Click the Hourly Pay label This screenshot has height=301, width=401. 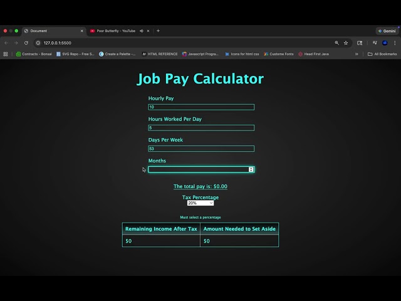(161, 98)
